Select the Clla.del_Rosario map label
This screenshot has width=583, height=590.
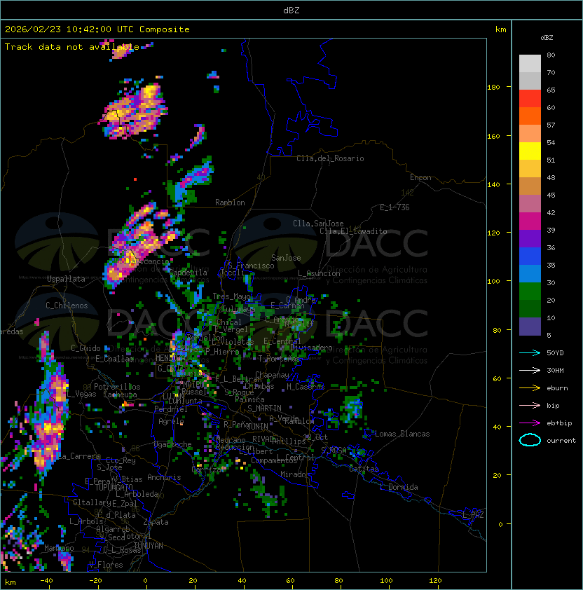330,158
